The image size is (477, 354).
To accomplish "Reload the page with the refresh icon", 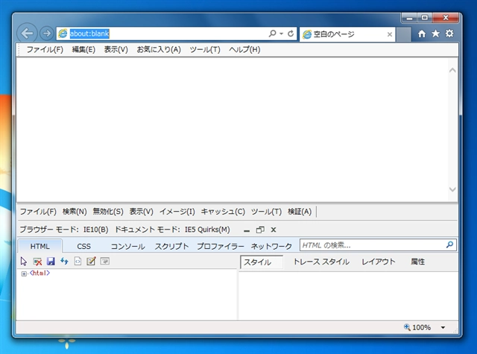I will (x=291, y=34).
